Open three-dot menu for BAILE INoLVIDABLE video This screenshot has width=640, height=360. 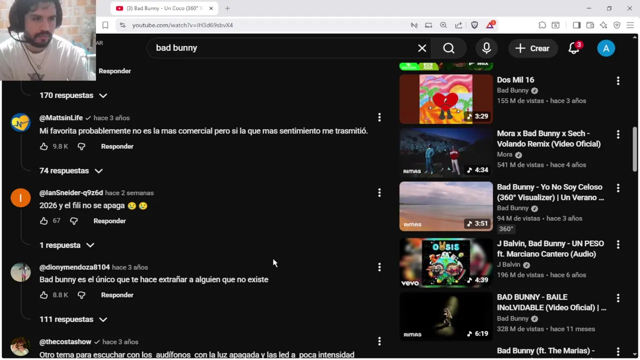618,298
